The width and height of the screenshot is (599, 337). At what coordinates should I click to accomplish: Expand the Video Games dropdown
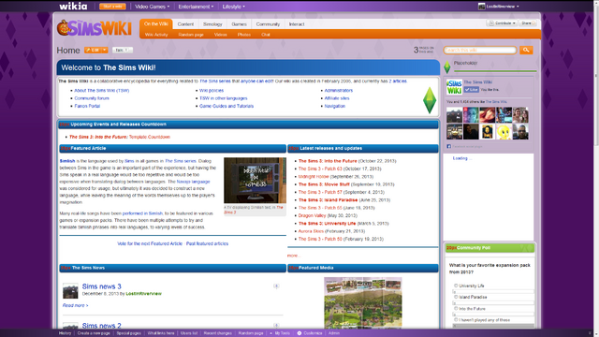tap(152, 7)
